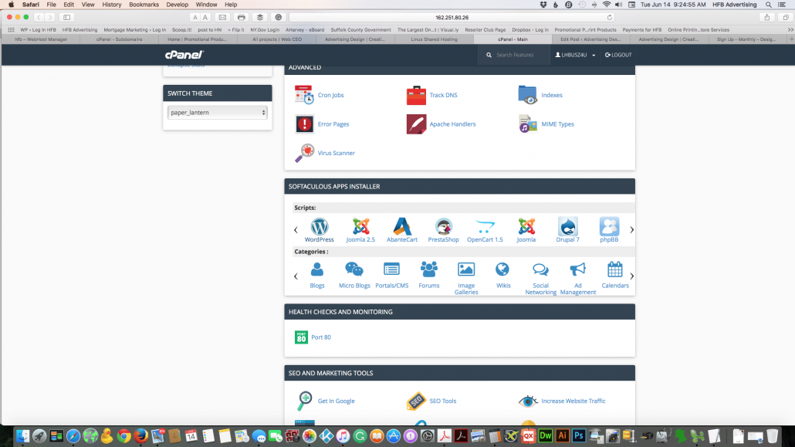This screenshot has width=795, height=447.
Task: Open the Track DNS toolbox icon
Action: [416, 95]
